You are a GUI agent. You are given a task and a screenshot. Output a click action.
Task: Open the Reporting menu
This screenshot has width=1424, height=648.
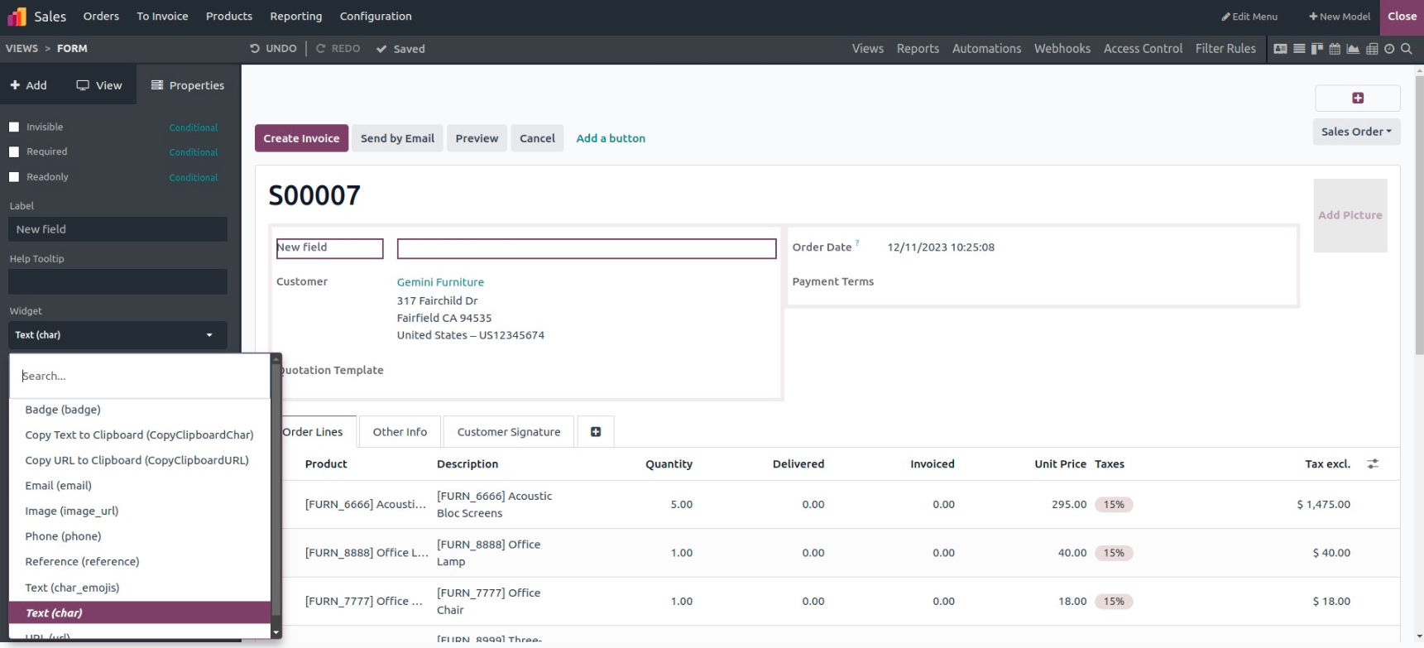click(295, 17)
